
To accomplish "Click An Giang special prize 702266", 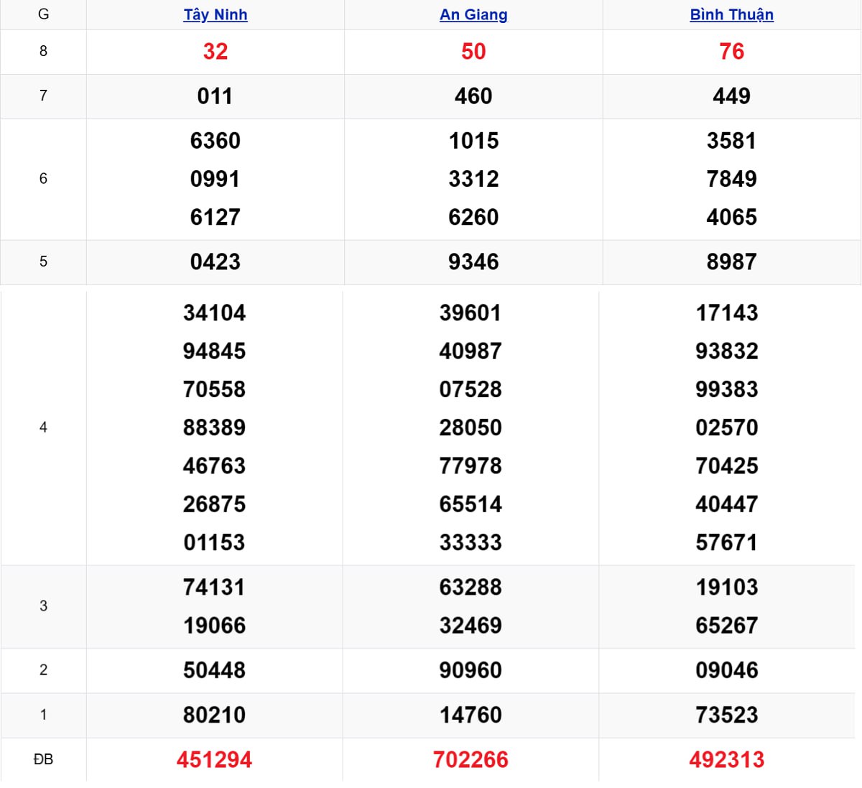I will (x=471, y=759).
